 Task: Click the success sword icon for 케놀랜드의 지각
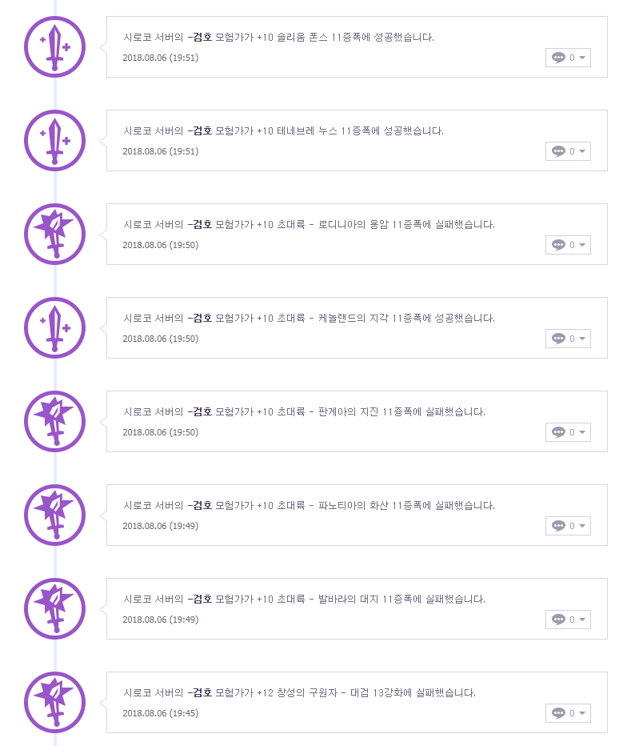point(54,328)
